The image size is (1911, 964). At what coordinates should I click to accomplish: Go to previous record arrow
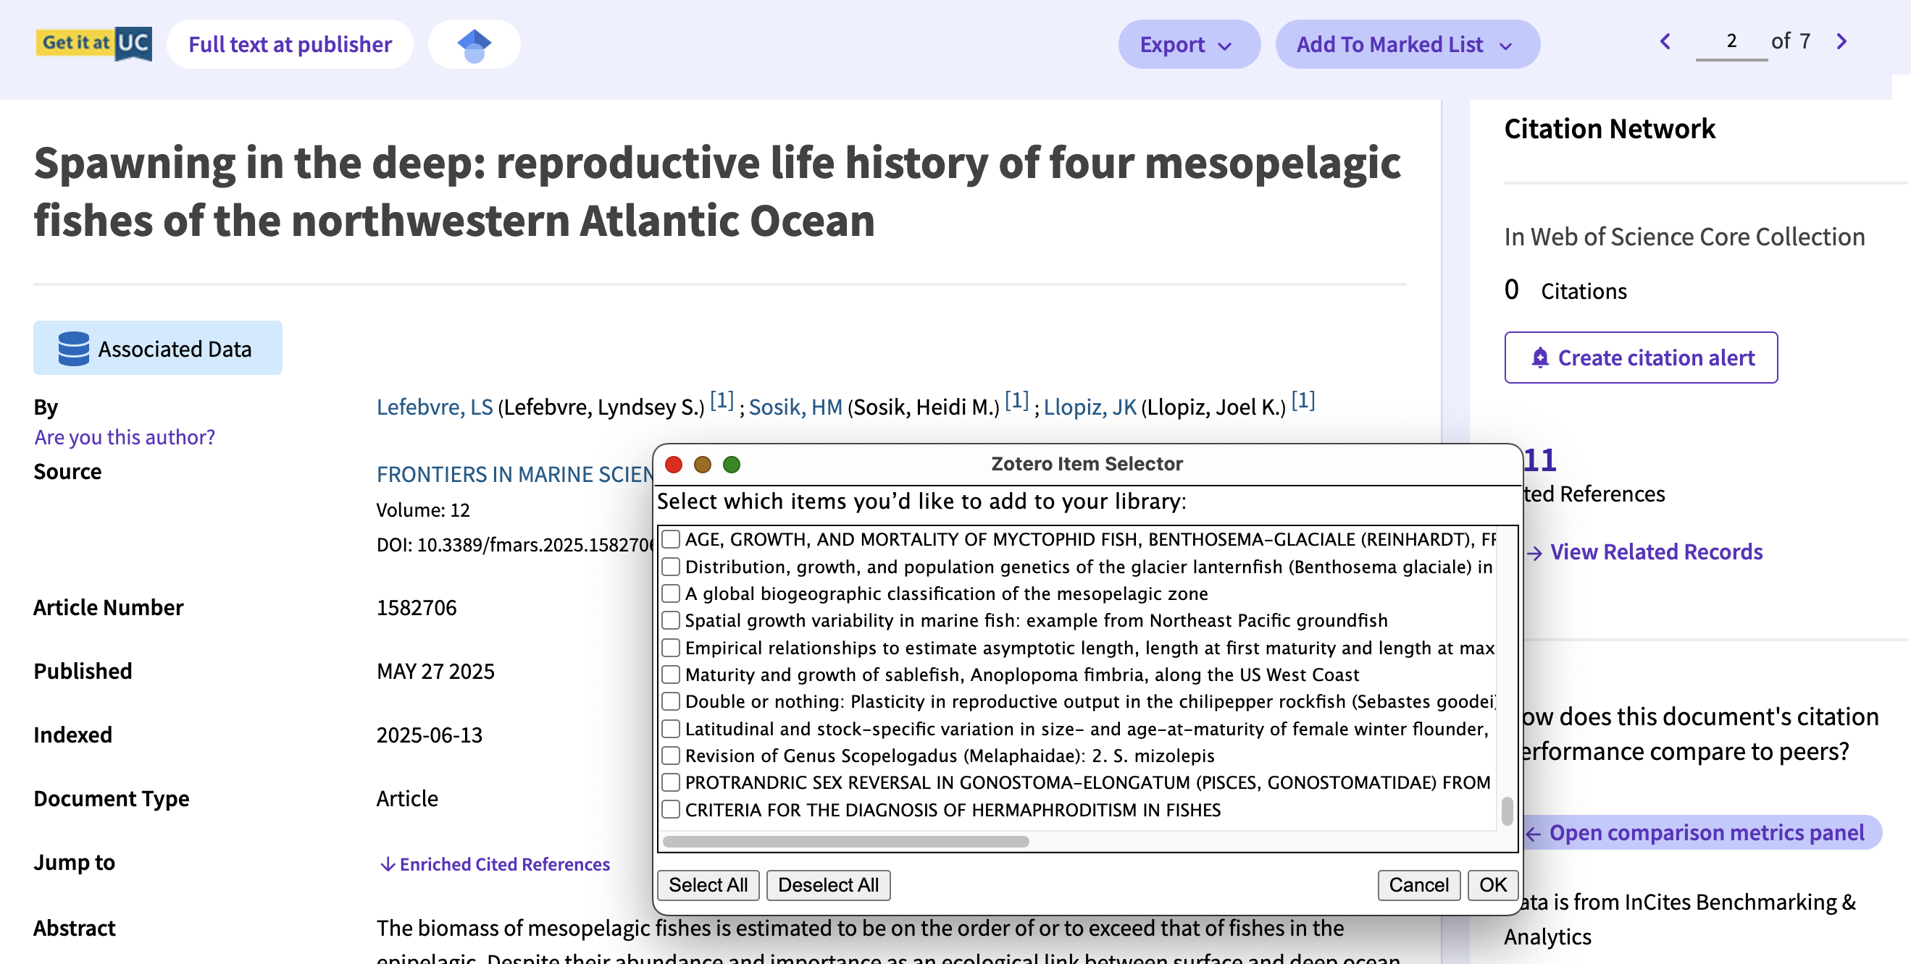coord(1665,41)
